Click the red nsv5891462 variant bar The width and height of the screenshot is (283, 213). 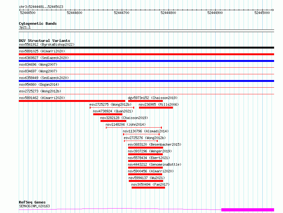72,101
